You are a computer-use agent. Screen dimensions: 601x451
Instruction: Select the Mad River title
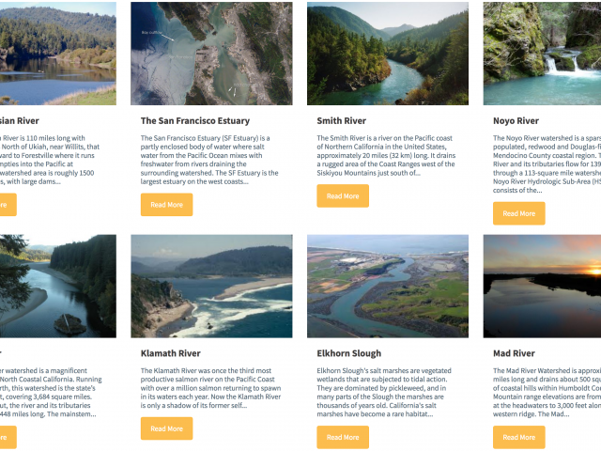pos(514,353)
